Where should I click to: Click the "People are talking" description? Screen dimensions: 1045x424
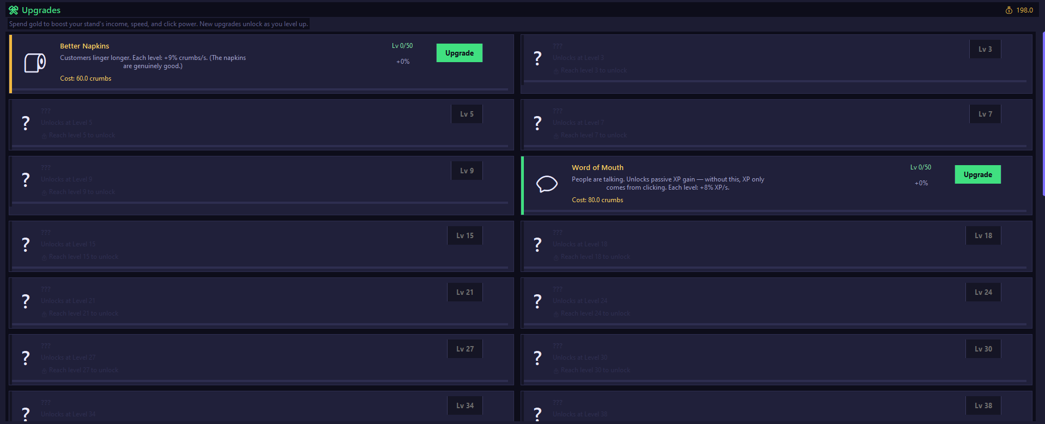668,183
